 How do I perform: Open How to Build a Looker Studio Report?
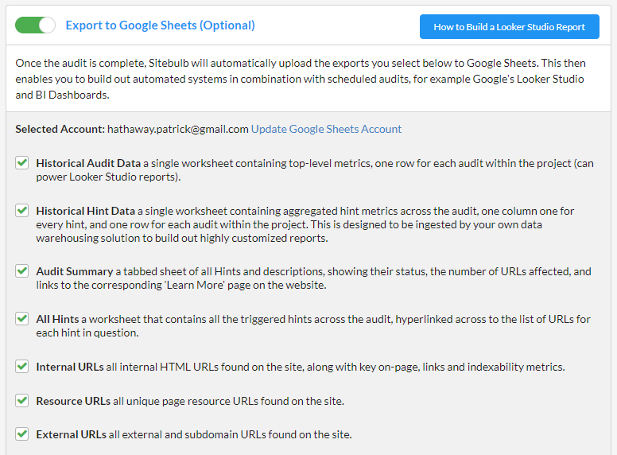pyautogui.click(x=509, y=26)
